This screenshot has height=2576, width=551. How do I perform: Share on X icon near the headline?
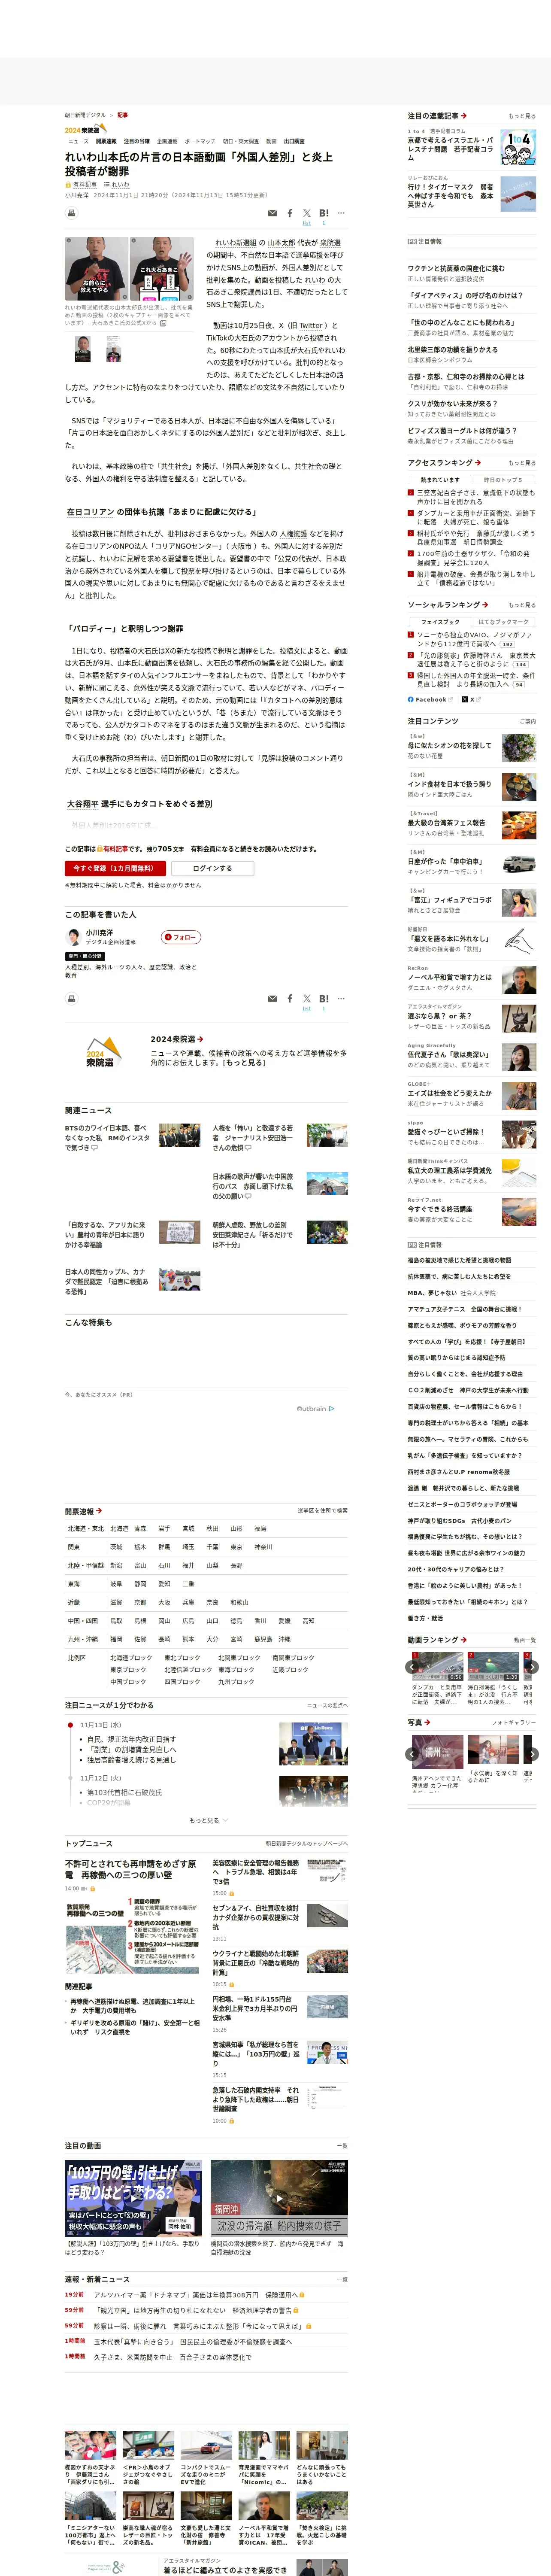[307, 213]
